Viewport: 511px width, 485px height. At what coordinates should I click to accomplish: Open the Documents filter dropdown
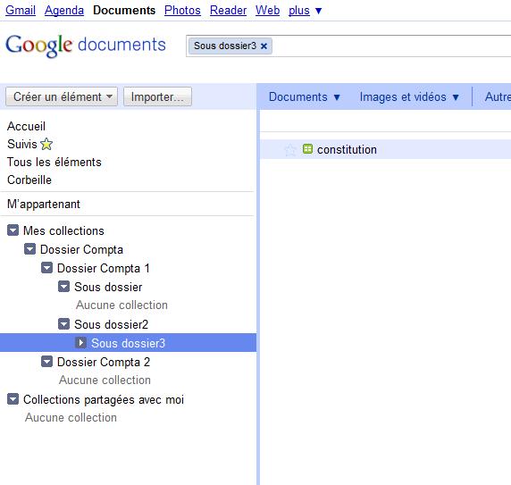pos(305,96)
